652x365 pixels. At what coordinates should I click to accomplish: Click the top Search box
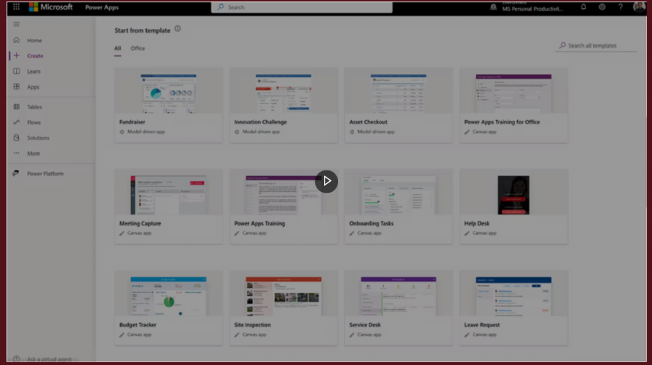pyautogui.click(x=302, y=7)
